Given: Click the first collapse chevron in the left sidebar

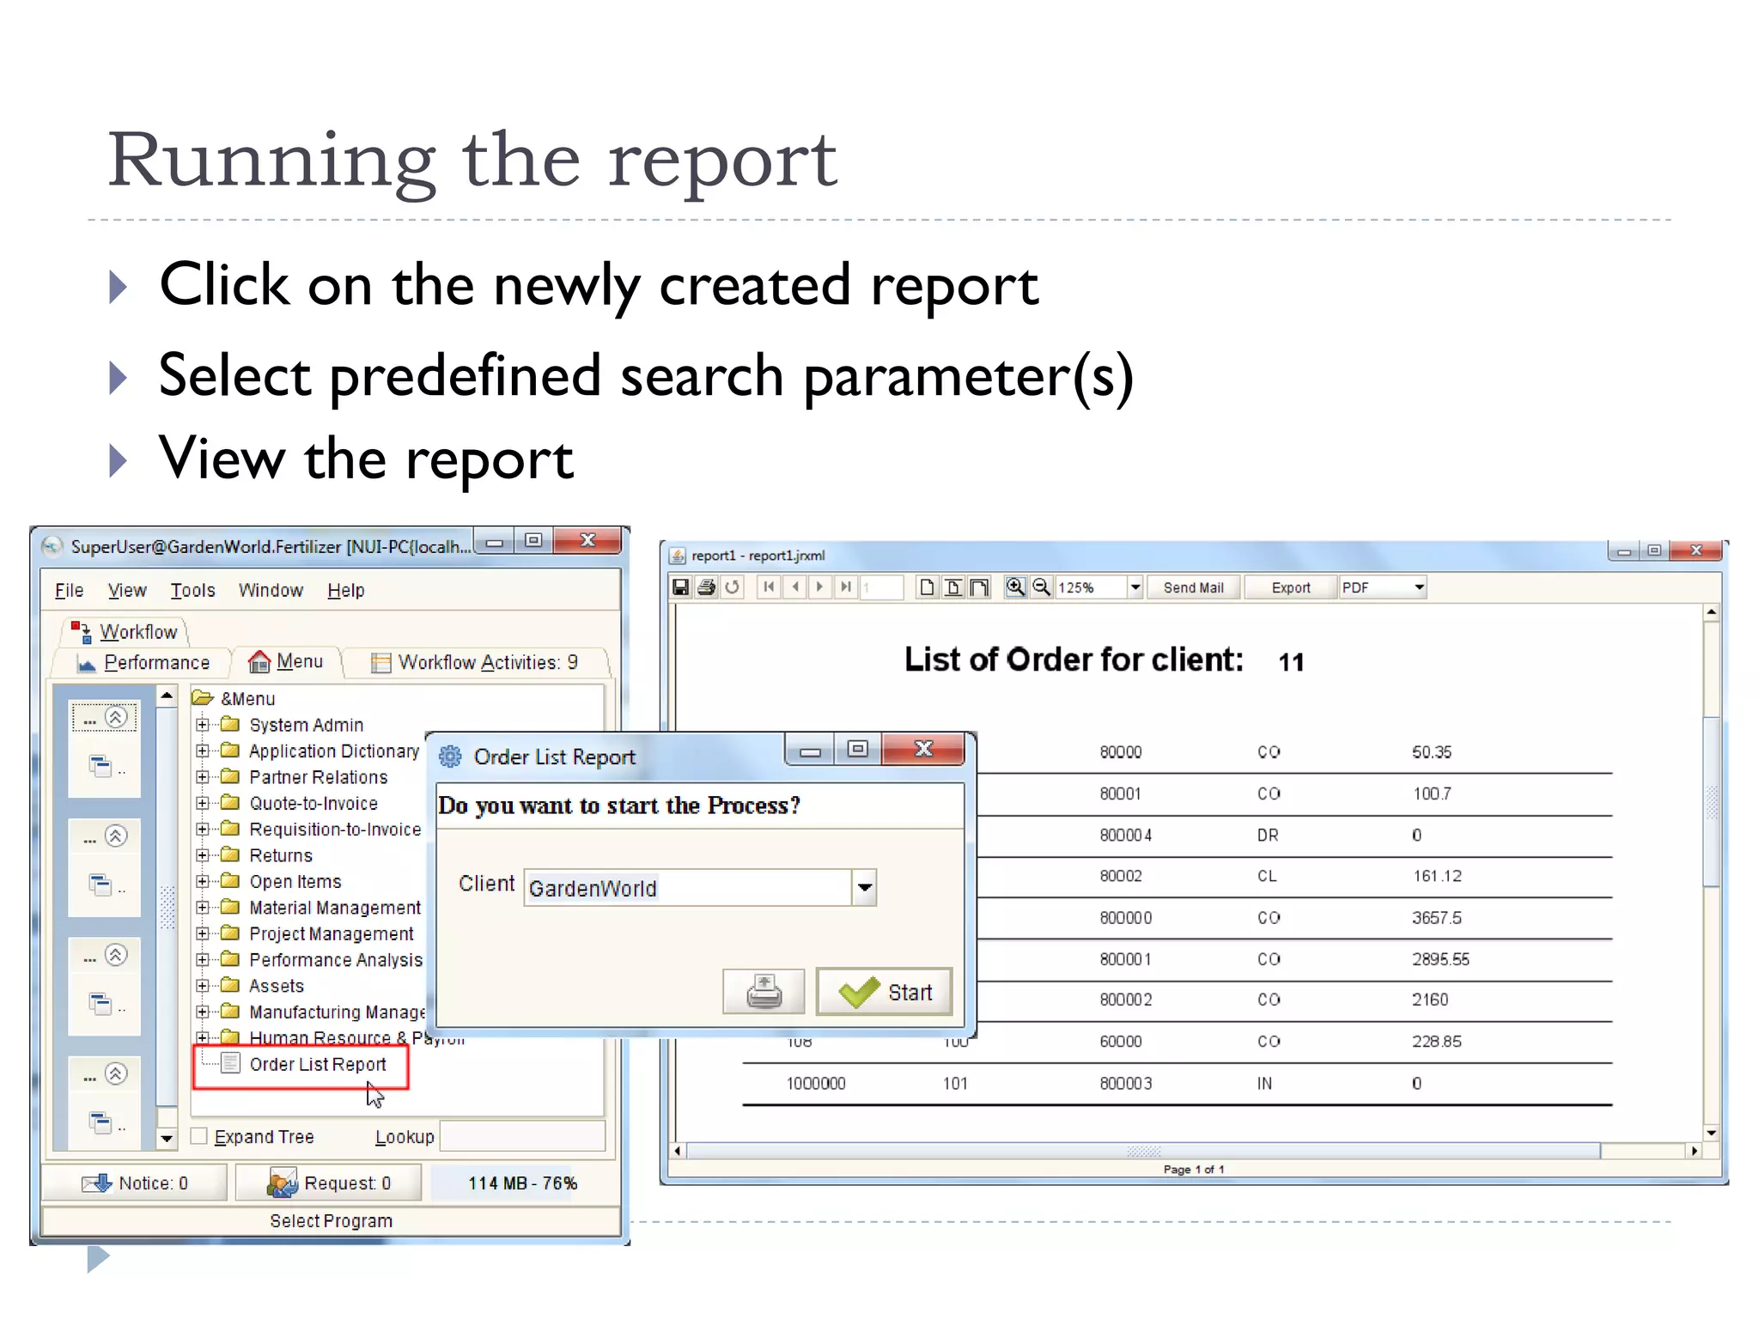Looking at the screenshot, I should [116, 717].
